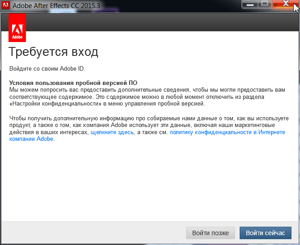Choose the 'Войти позже' button
Screen dimensions: 300x245
pyautogui.click(x=211, y=233)
